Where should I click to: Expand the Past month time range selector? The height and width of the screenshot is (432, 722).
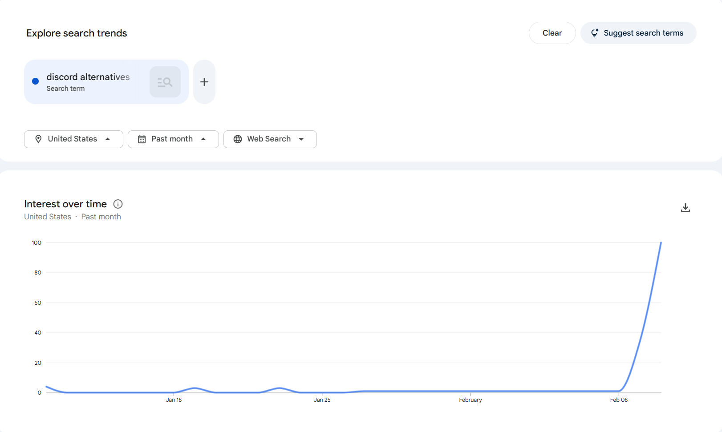coord(173,139)
